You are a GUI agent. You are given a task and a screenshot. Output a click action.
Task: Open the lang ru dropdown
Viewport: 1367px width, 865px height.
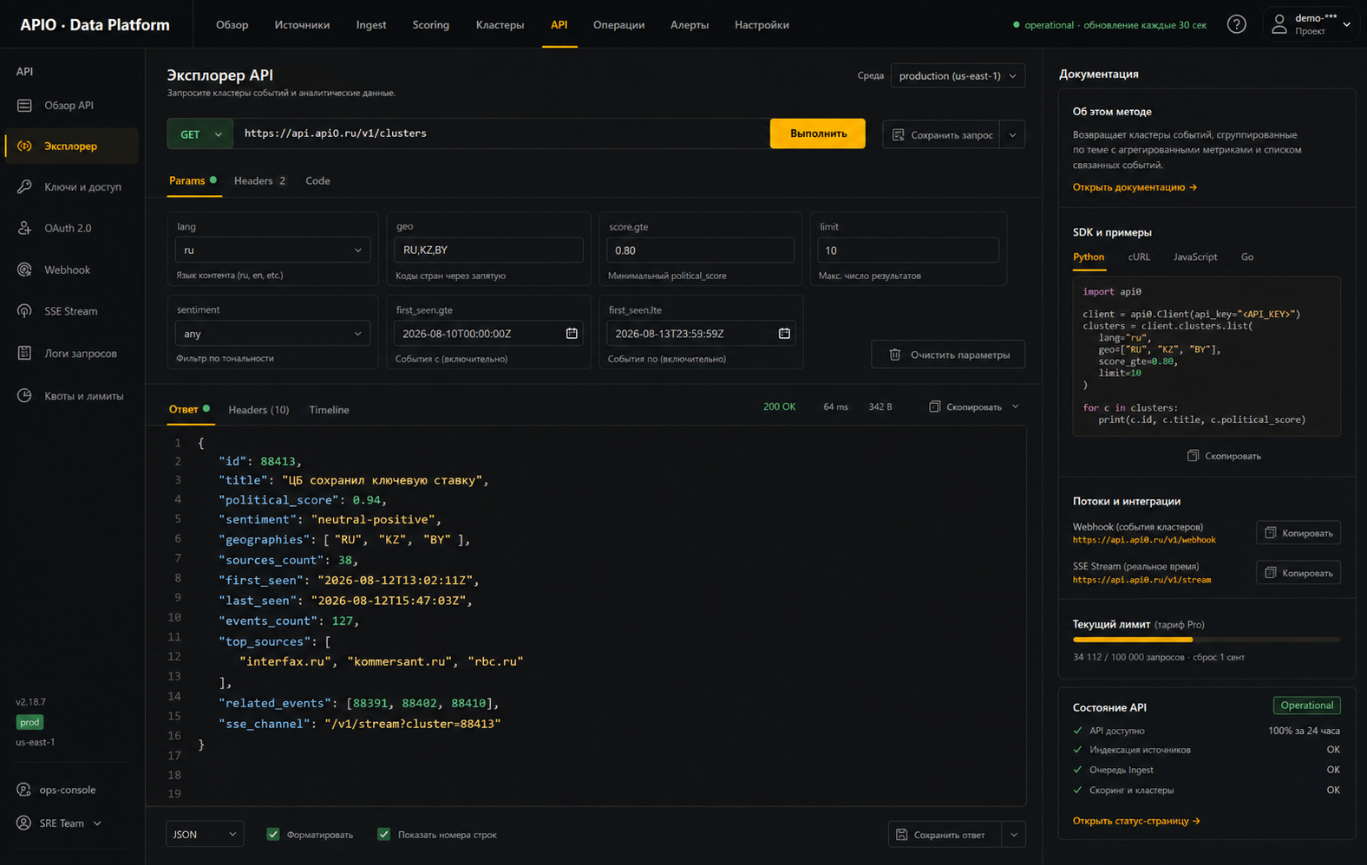click(272, 250)
